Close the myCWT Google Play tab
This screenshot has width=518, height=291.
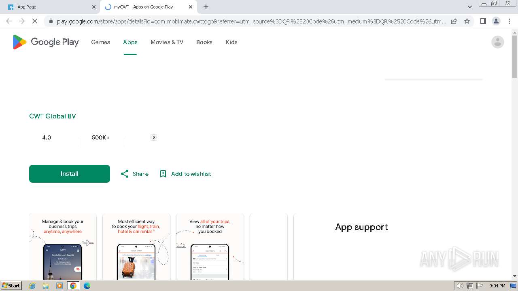click(191, 7)
